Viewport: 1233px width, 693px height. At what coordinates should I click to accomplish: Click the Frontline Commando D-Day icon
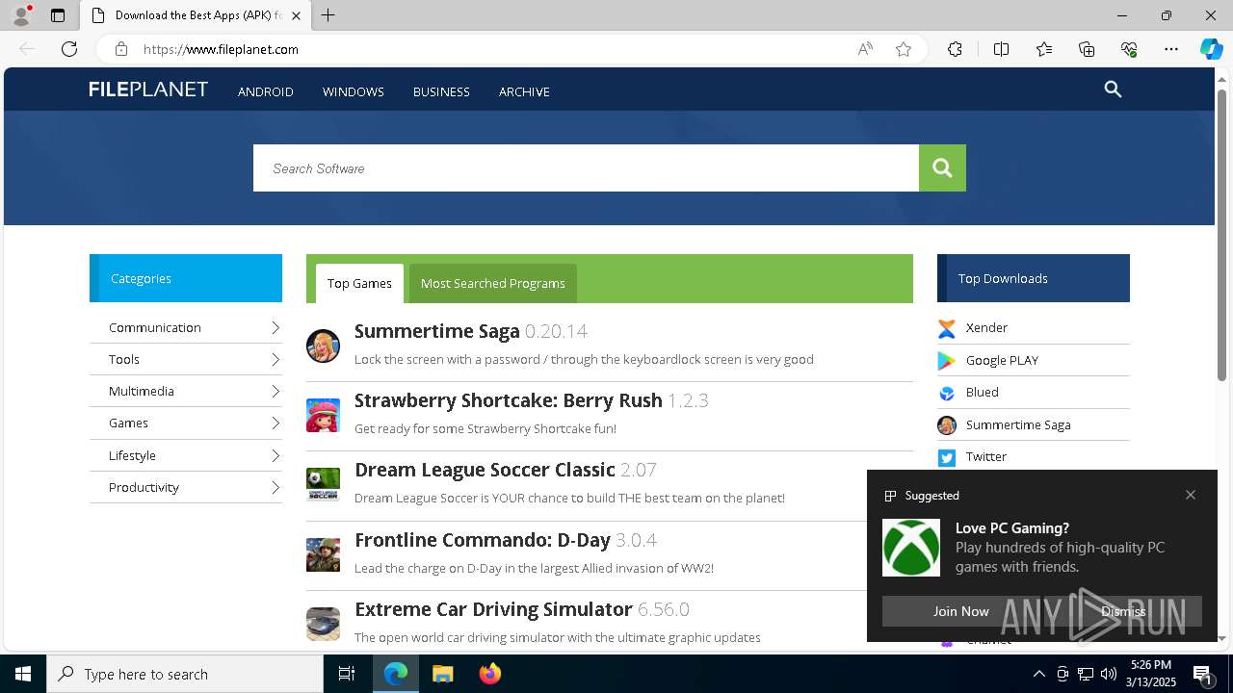[323, 554]
